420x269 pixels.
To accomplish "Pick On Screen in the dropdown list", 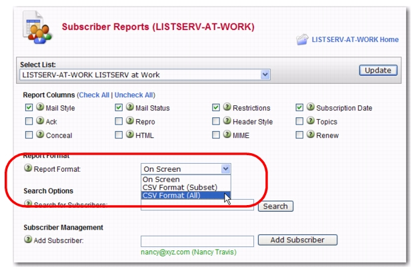I will (x=162, y=179).
